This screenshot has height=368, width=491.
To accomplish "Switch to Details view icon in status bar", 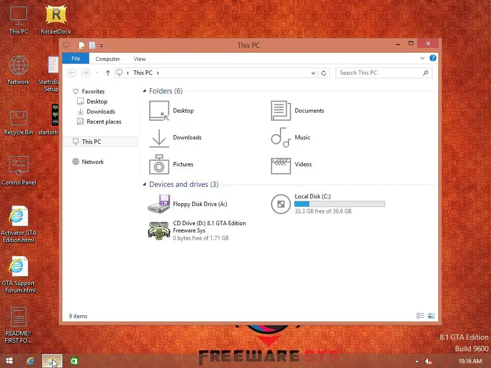I will click(420, 316).
